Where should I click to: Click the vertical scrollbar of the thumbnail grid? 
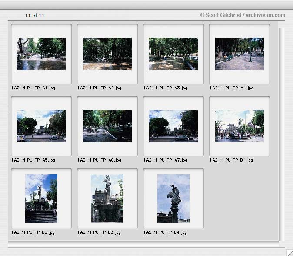tap(282, 134)
